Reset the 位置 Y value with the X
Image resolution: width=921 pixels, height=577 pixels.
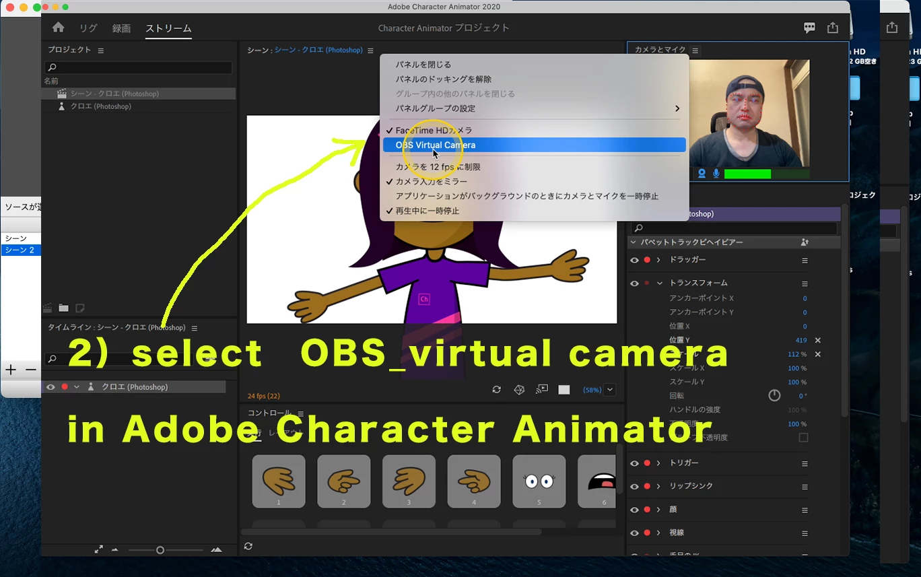click(818, 341)
